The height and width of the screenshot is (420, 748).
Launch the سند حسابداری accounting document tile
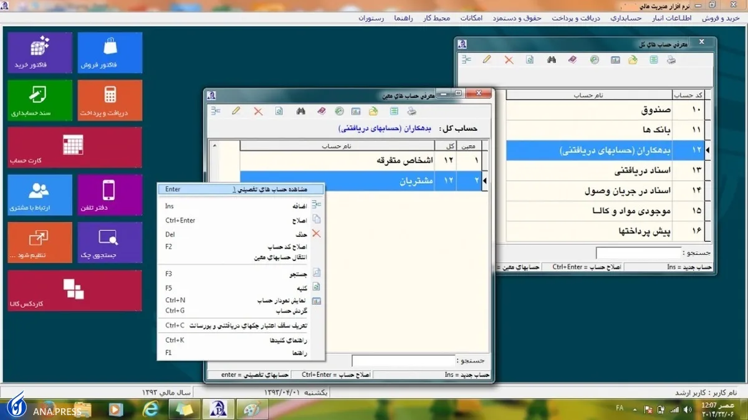click(40, 100)
